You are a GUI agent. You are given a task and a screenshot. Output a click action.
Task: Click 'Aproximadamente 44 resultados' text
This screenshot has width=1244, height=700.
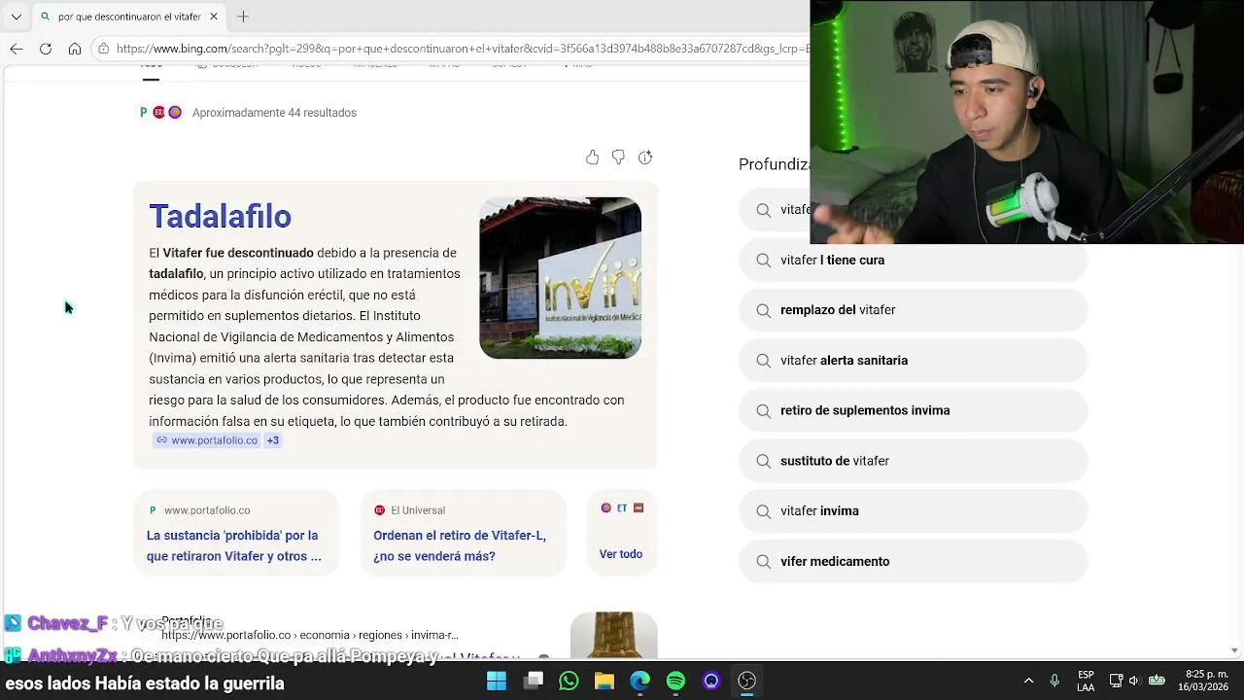click(x=274, y=113)
